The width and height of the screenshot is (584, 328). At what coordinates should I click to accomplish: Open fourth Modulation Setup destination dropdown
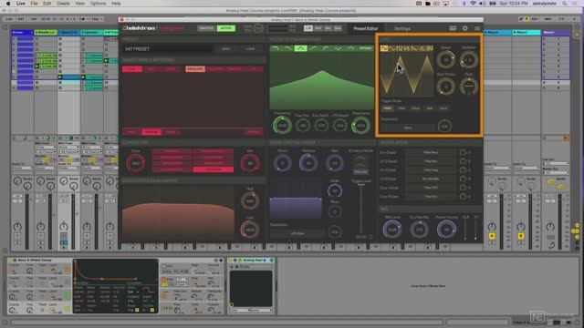(x=431, y=179)
